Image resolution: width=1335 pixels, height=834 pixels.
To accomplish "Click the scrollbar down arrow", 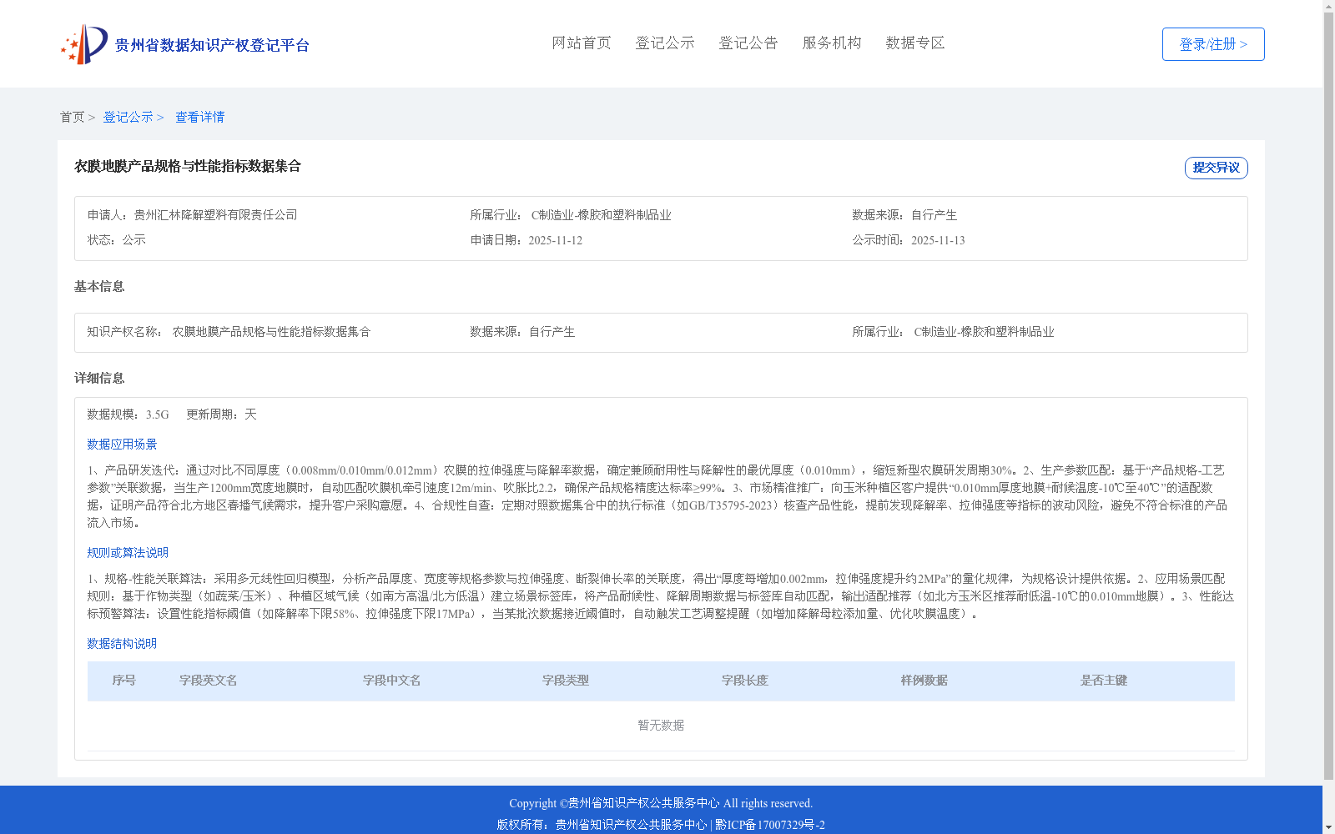I will 1329,827.
